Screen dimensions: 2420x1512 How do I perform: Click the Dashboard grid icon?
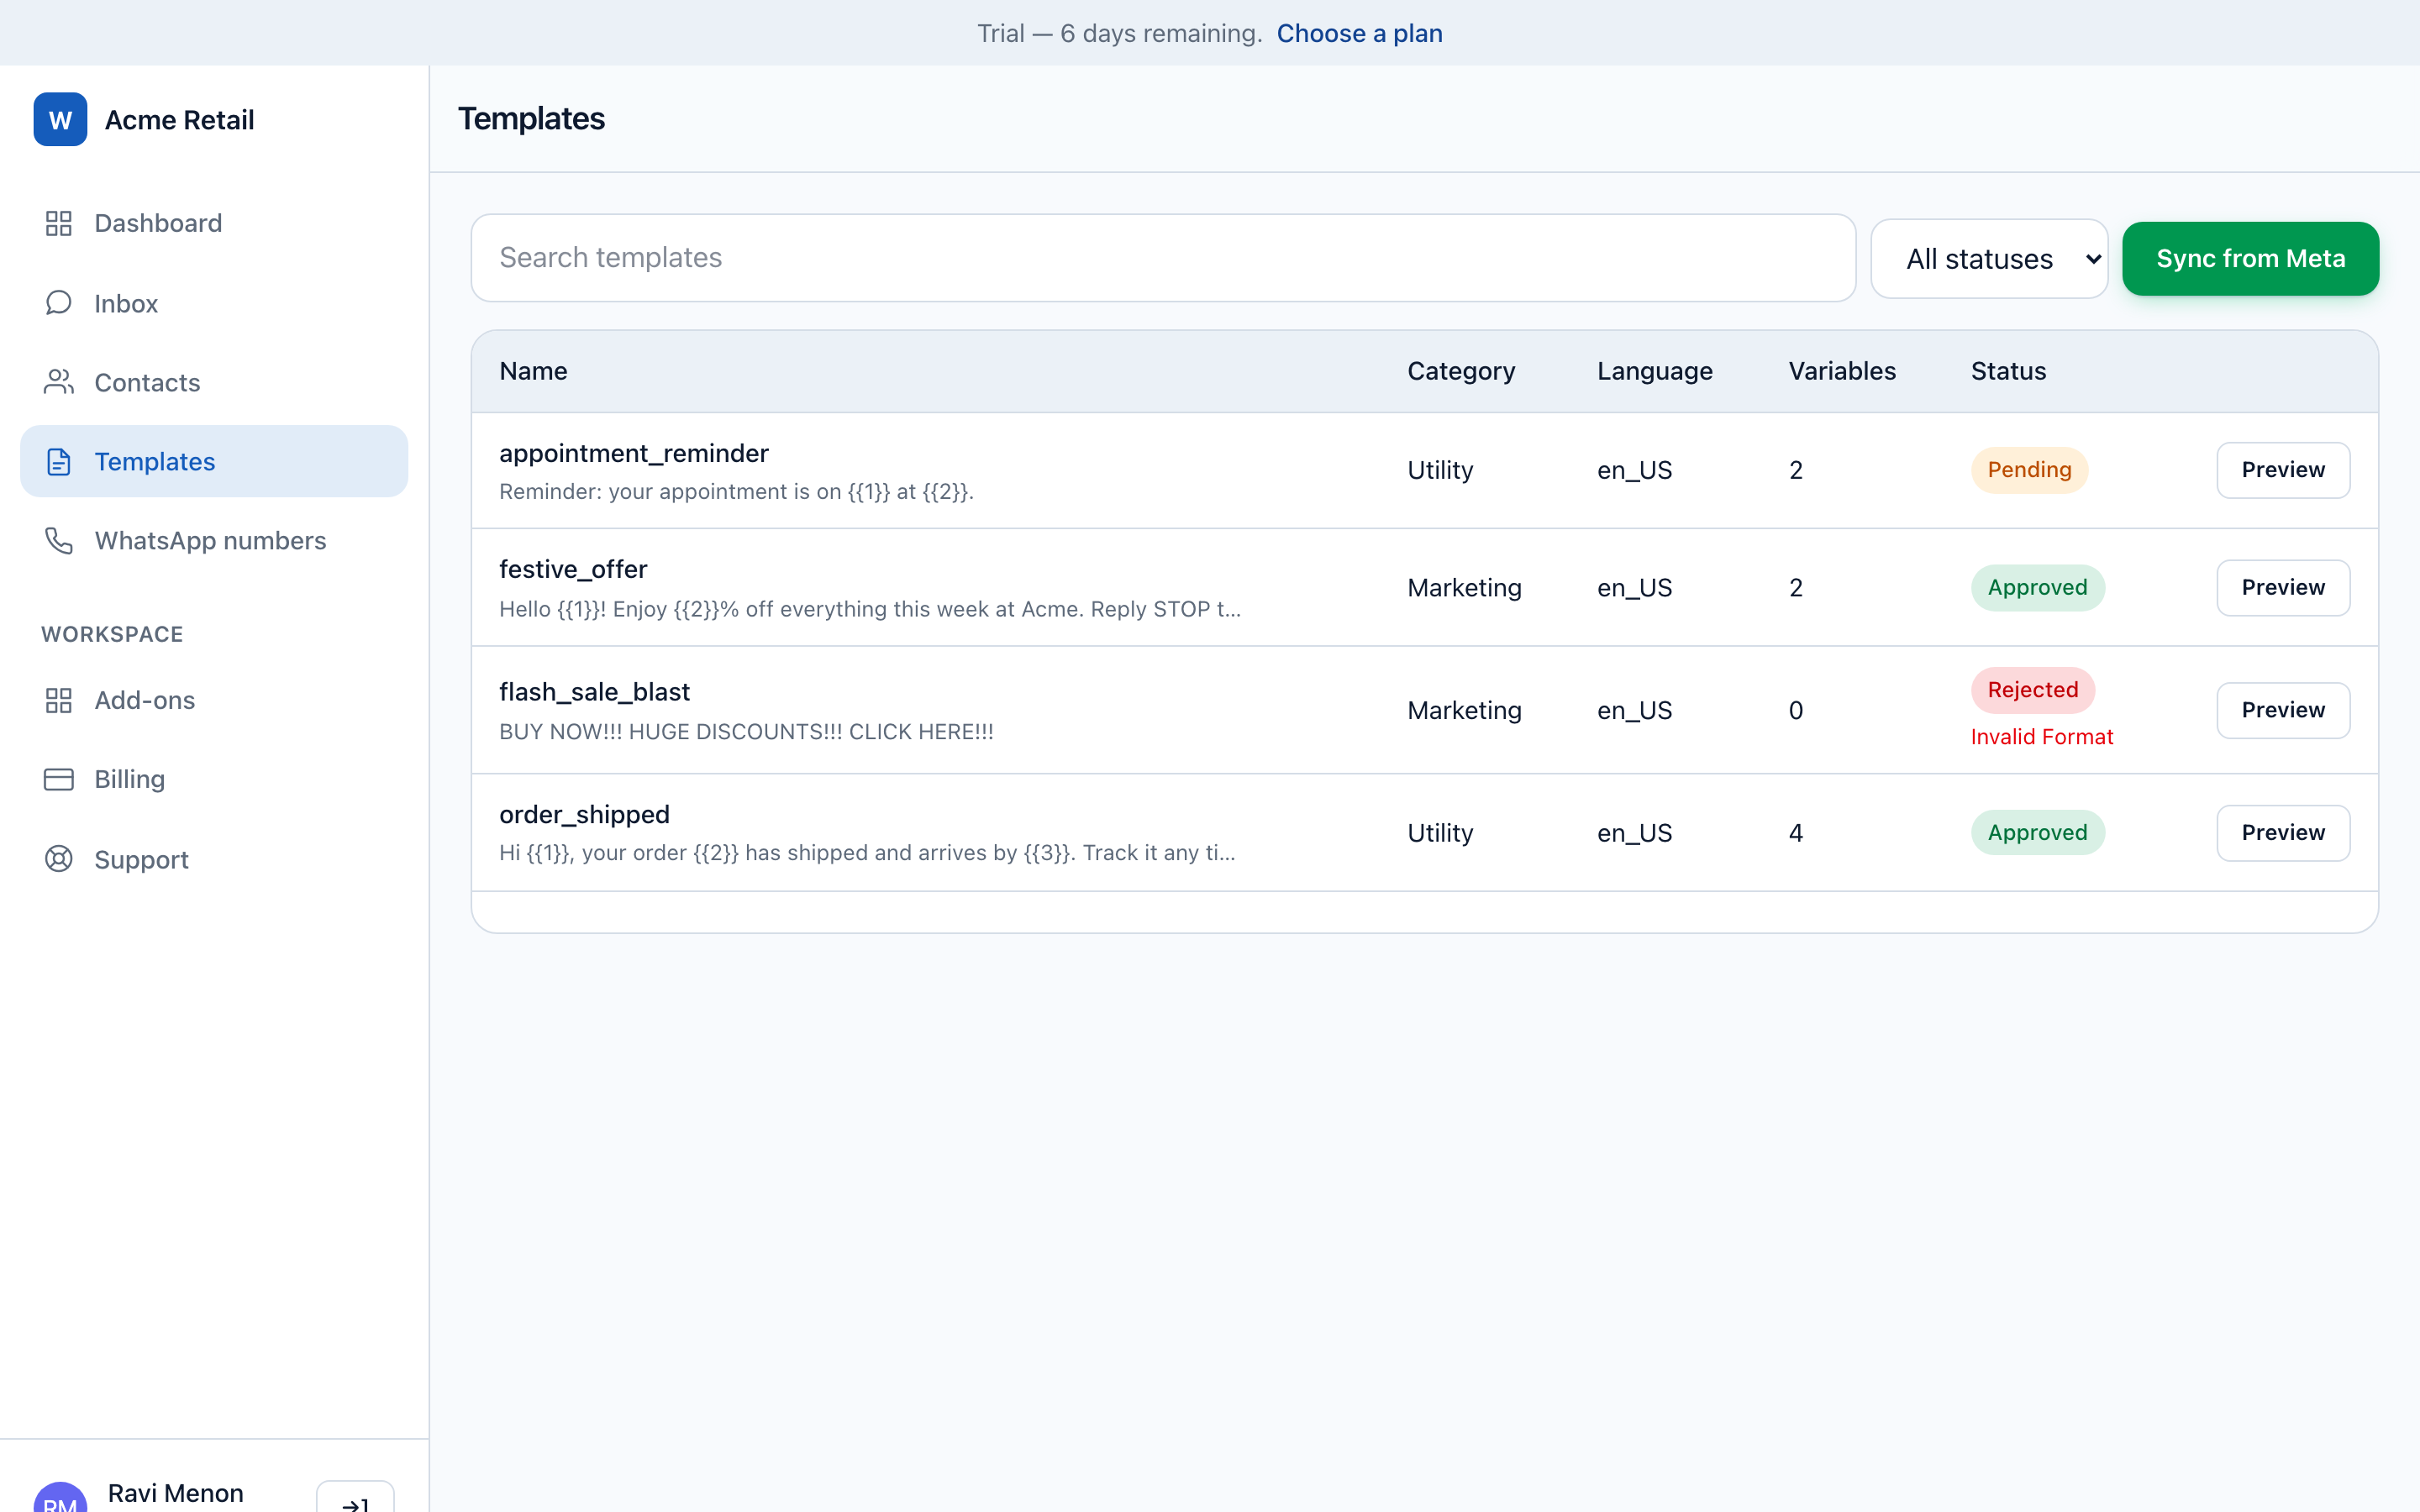59,223
